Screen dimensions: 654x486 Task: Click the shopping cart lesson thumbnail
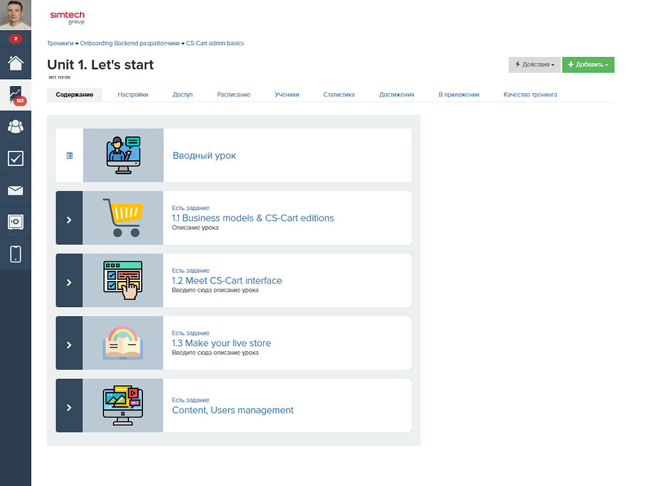[123, 218]
